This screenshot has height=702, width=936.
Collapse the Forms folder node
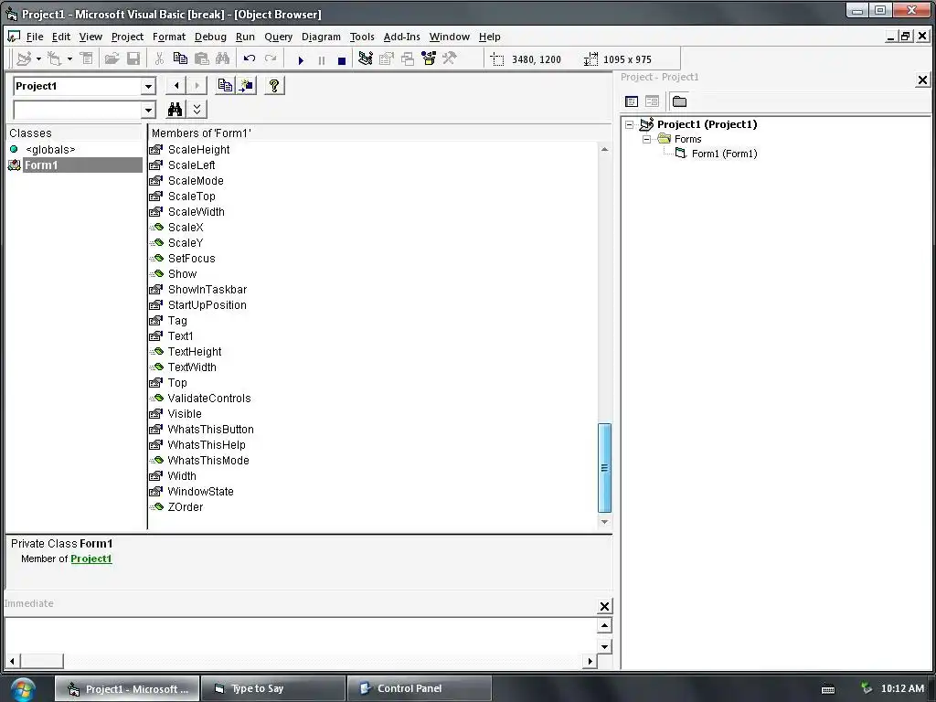click(x=646, y=139)
